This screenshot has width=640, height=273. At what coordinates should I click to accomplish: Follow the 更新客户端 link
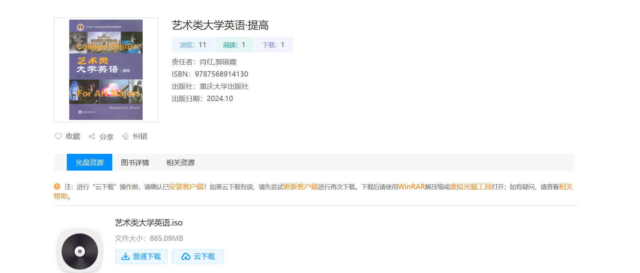[300, 187]
